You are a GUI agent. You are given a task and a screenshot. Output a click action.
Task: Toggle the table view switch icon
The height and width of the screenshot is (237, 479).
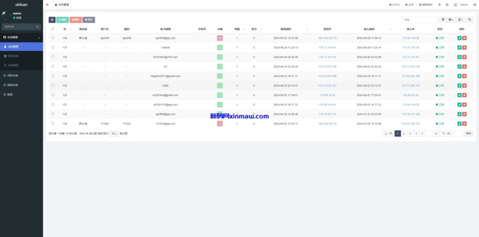click(443, 20)
